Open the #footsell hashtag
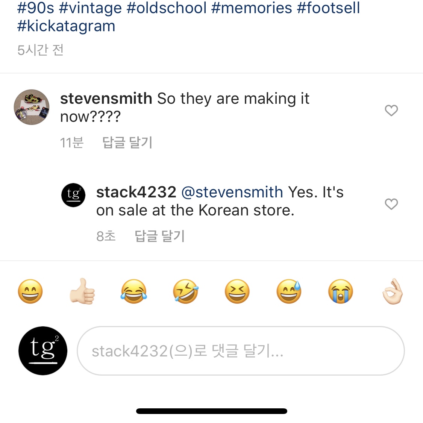 coord(328,8)
